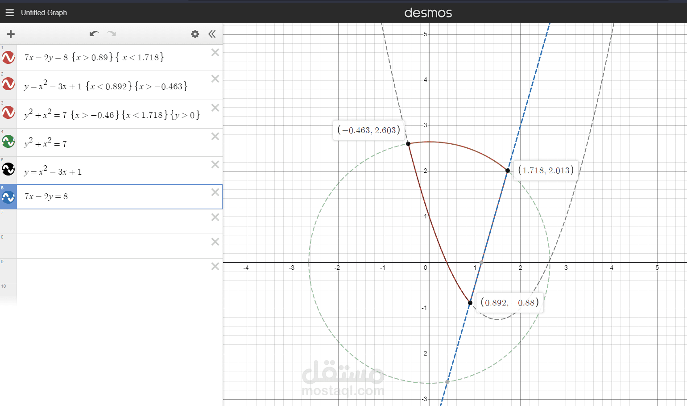The height and width of the screenshot is (406, 687).
Task: Open the hamburger main menu
Action: pyautogui.click(x=10, y=13)
